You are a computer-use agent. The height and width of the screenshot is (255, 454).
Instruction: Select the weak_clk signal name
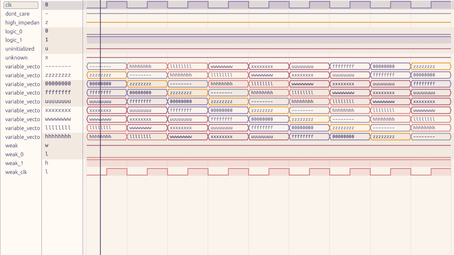coord(16,172)
